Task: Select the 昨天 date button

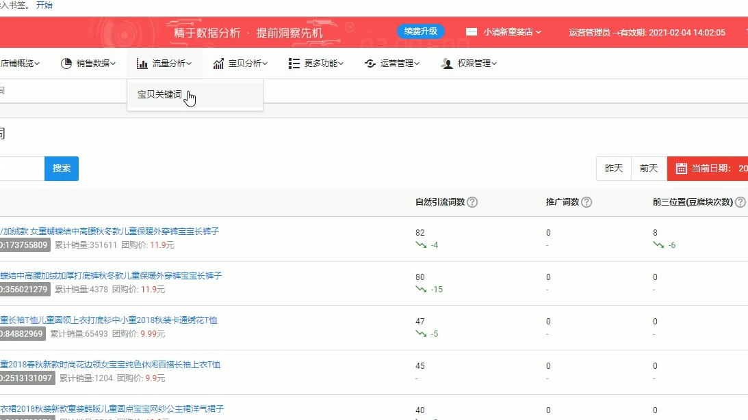Action: [x=614, y=169]
